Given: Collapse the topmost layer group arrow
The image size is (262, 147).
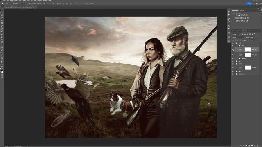Looking at the screenshot, I should (x=235, y=43).
